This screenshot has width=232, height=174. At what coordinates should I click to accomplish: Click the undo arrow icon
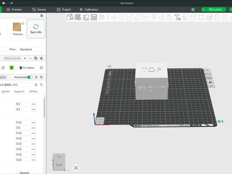coord(4,3)
